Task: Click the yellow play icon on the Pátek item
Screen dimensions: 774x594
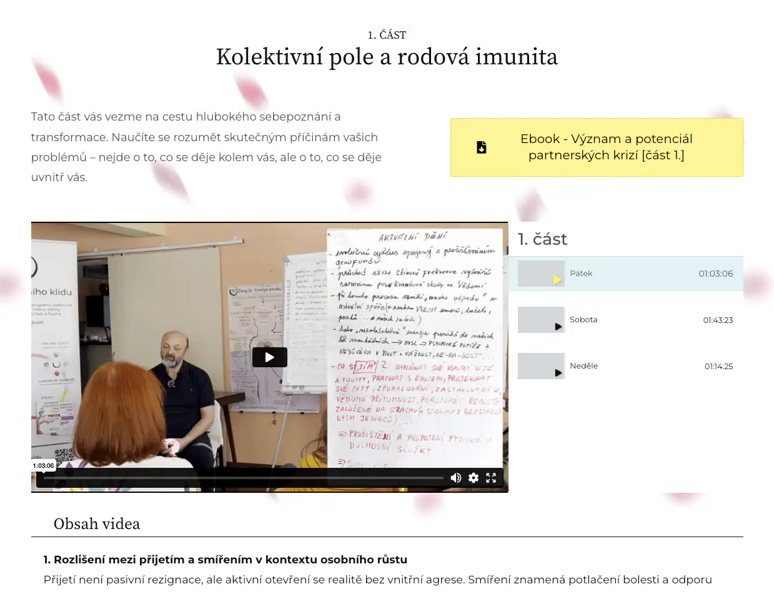Action: (x=557, y=280)
